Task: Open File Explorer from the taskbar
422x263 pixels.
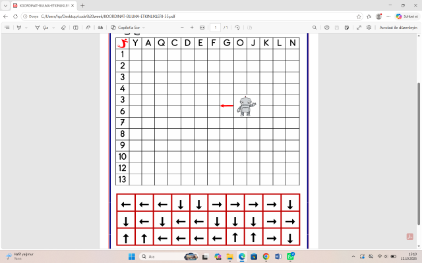Action: click(229, 256)
